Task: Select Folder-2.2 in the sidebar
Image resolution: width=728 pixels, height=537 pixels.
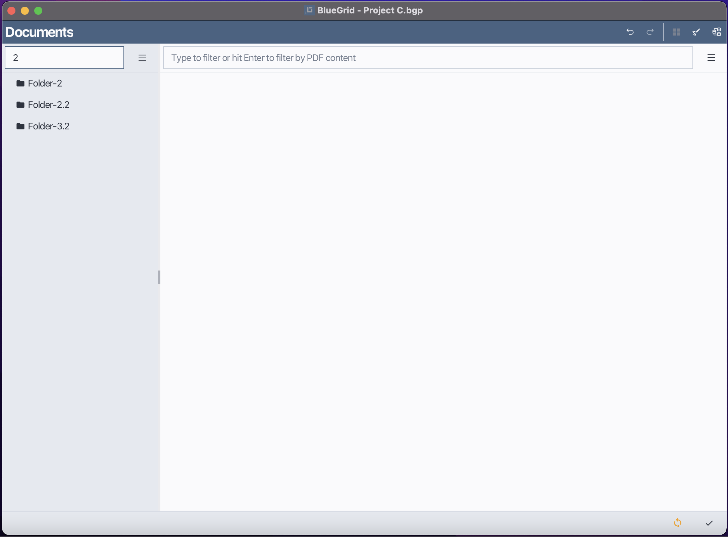Action: pos(49,105)
